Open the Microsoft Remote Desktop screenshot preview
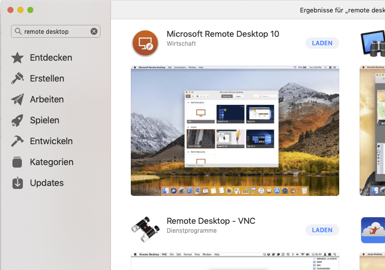This screenshot has width=385, height=270. [235, 131]
